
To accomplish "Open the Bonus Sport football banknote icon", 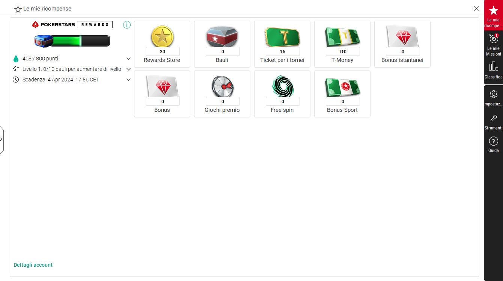I will pos(342,87).
